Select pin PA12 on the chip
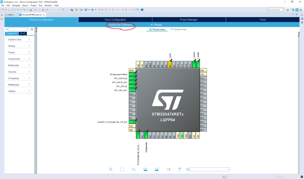Screen dimensions: 304x179 [x=203, y=78]
